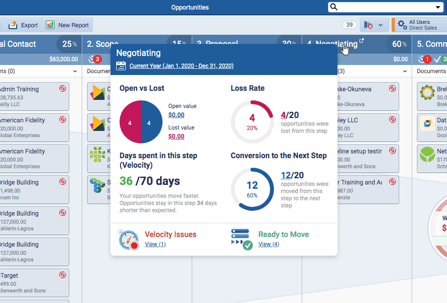This screenshot has height=303, width=447.
Task: Click the 4 lost opportunities link
Action: pos(283,115)
